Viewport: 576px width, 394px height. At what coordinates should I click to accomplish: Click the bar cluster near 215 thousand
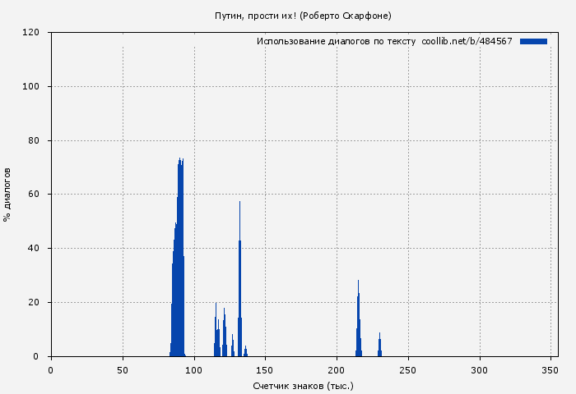pyautogui.click(x=358, y=328)
